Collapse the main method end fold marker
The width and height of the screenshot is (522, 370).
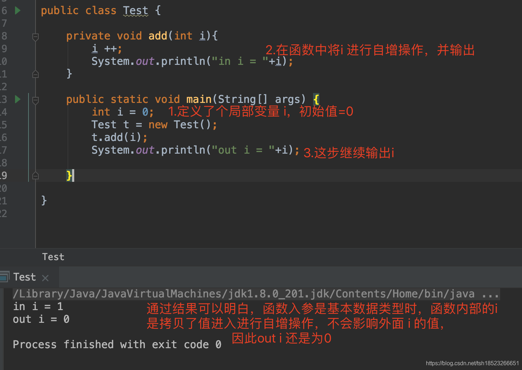pyautogui.click(x=36, y=175)
